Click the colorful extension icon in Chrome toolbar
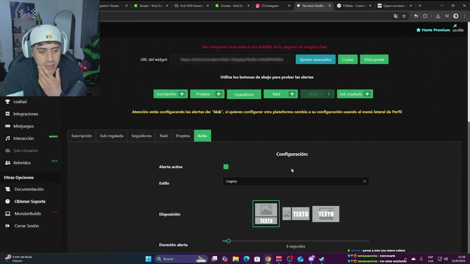This screenshot has height=264, width=470. click(x=416, y=16)
